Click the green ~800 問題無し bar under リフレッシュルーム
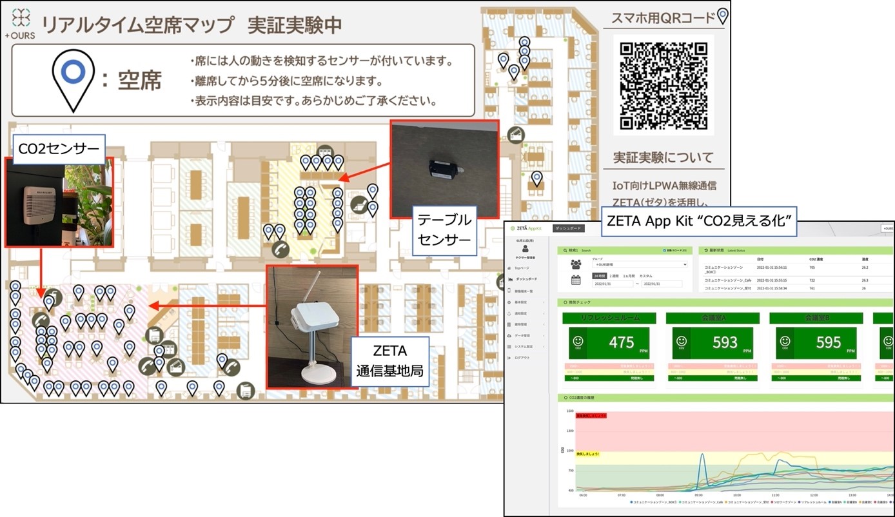Viewport: 895px width, 517px height. coord(609,378)
